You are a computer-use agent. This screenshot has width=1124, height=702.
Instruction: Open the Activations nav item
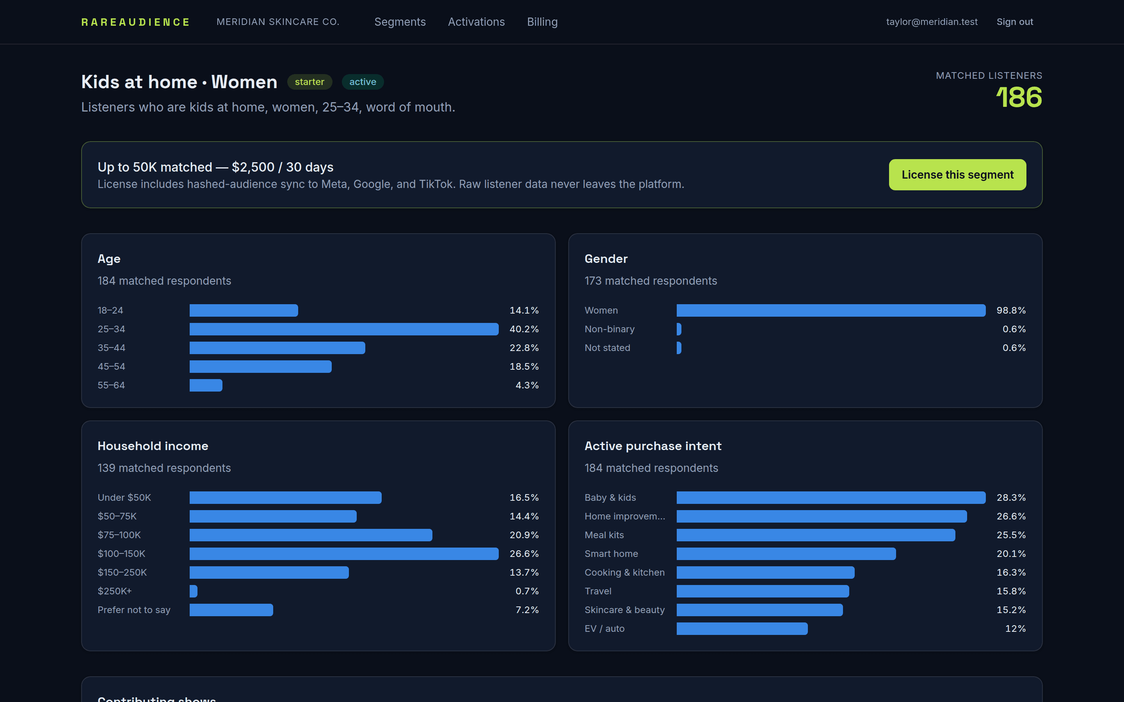click(476, 22)
